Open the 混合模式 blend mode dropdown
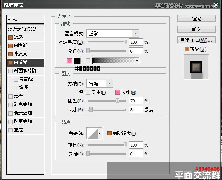 (113, 34)
